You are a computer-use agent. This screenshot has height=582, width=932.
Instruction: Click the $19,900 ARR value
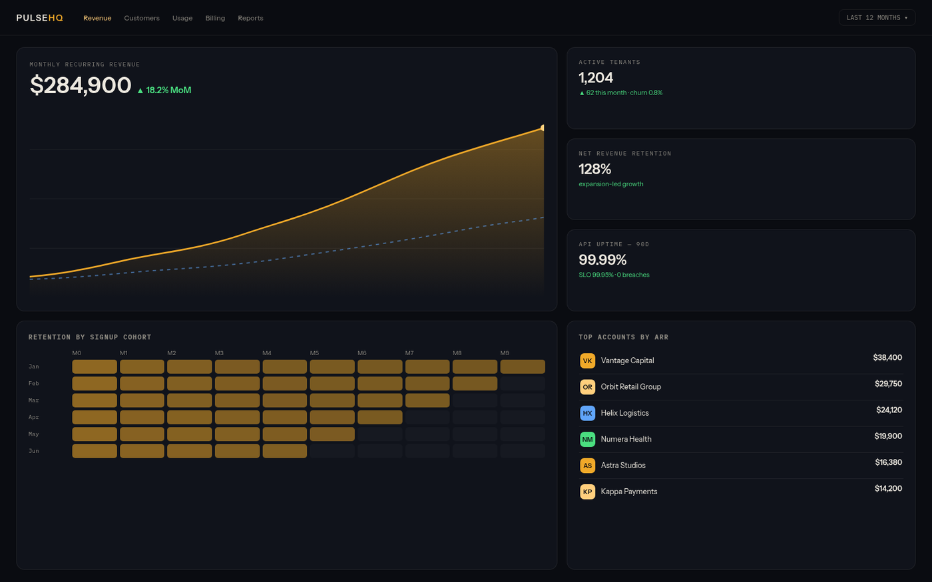pos(888,436)
